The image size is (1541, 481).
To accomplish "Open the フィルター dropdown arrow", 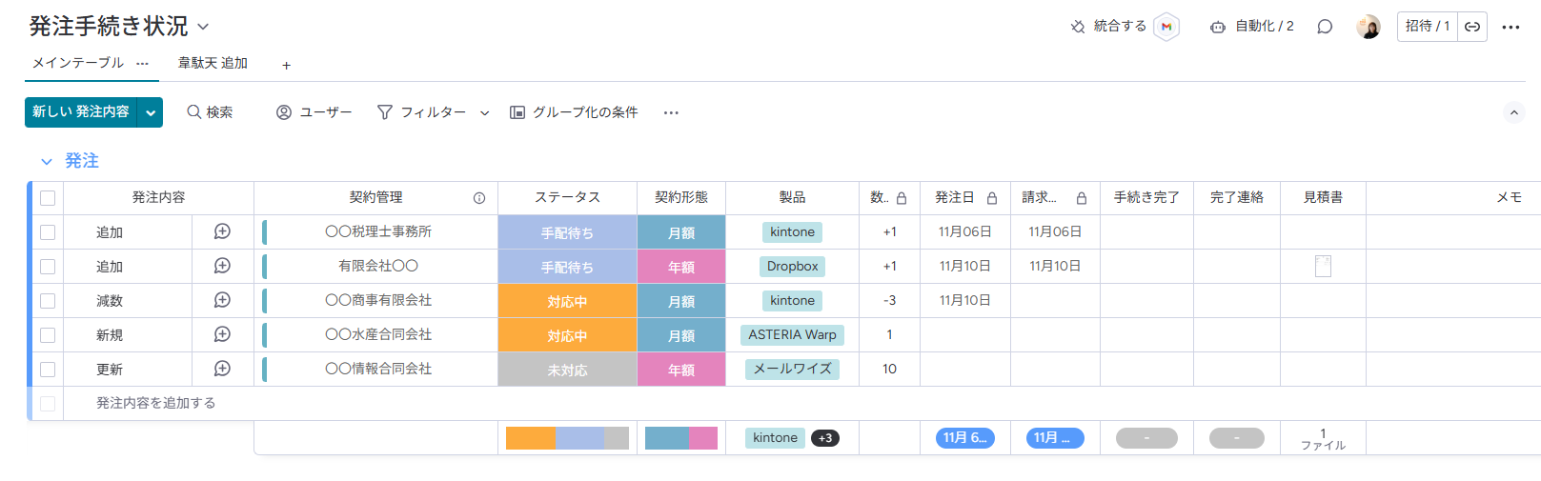I will pos(484,113).
